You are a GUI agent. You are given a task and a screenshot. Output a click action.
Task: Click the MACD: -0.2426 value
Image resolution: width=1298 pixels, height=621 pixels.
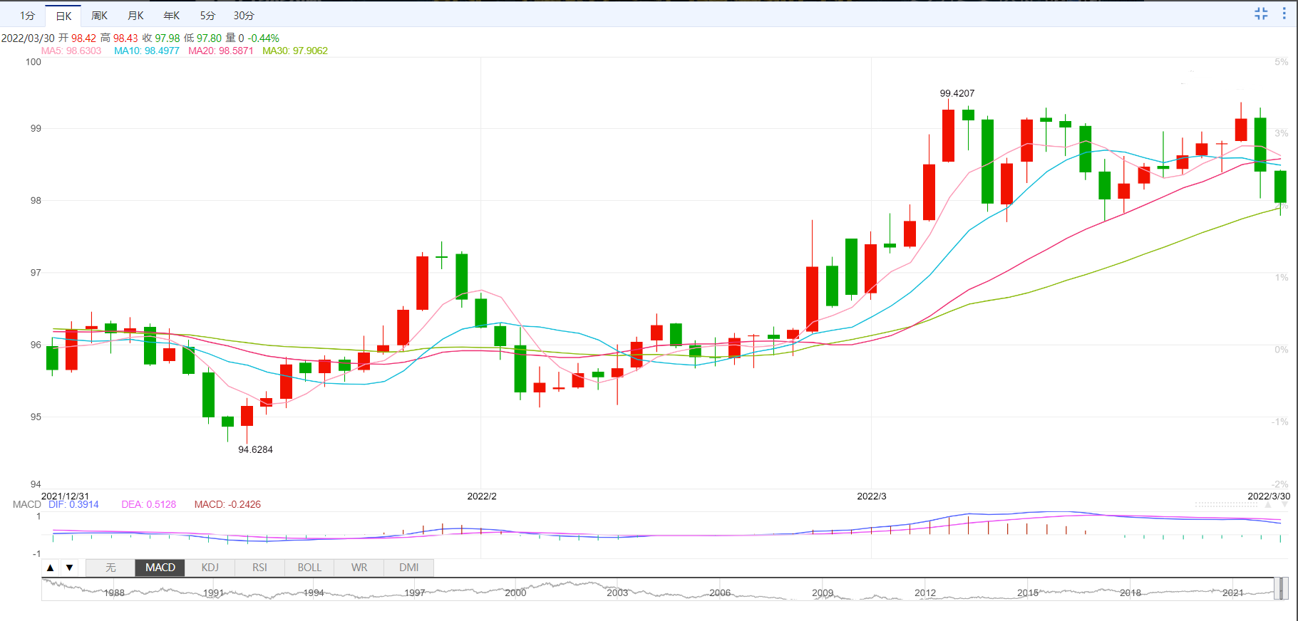[x=227, y=504]
